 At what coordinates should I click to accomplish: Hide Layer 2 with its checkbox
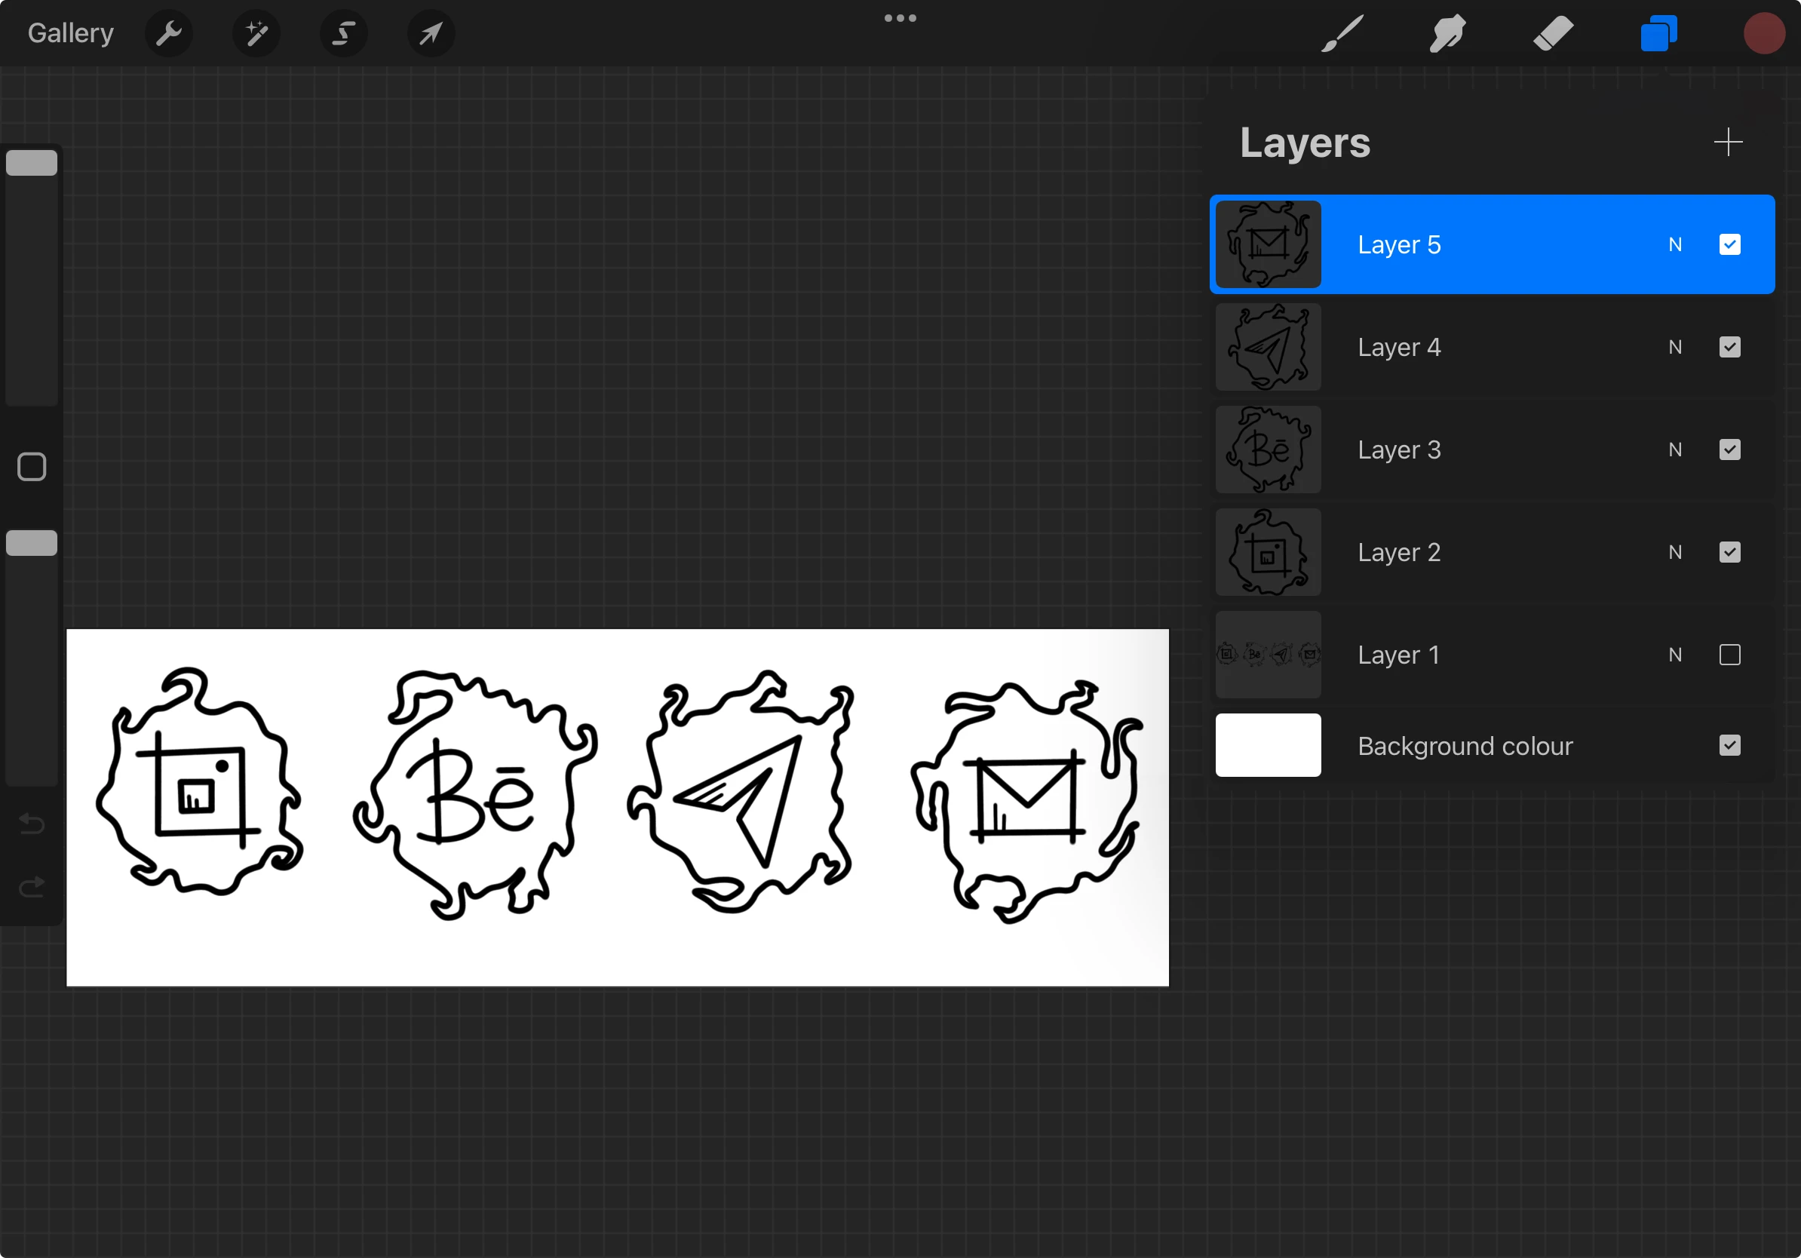point(1729,552)
